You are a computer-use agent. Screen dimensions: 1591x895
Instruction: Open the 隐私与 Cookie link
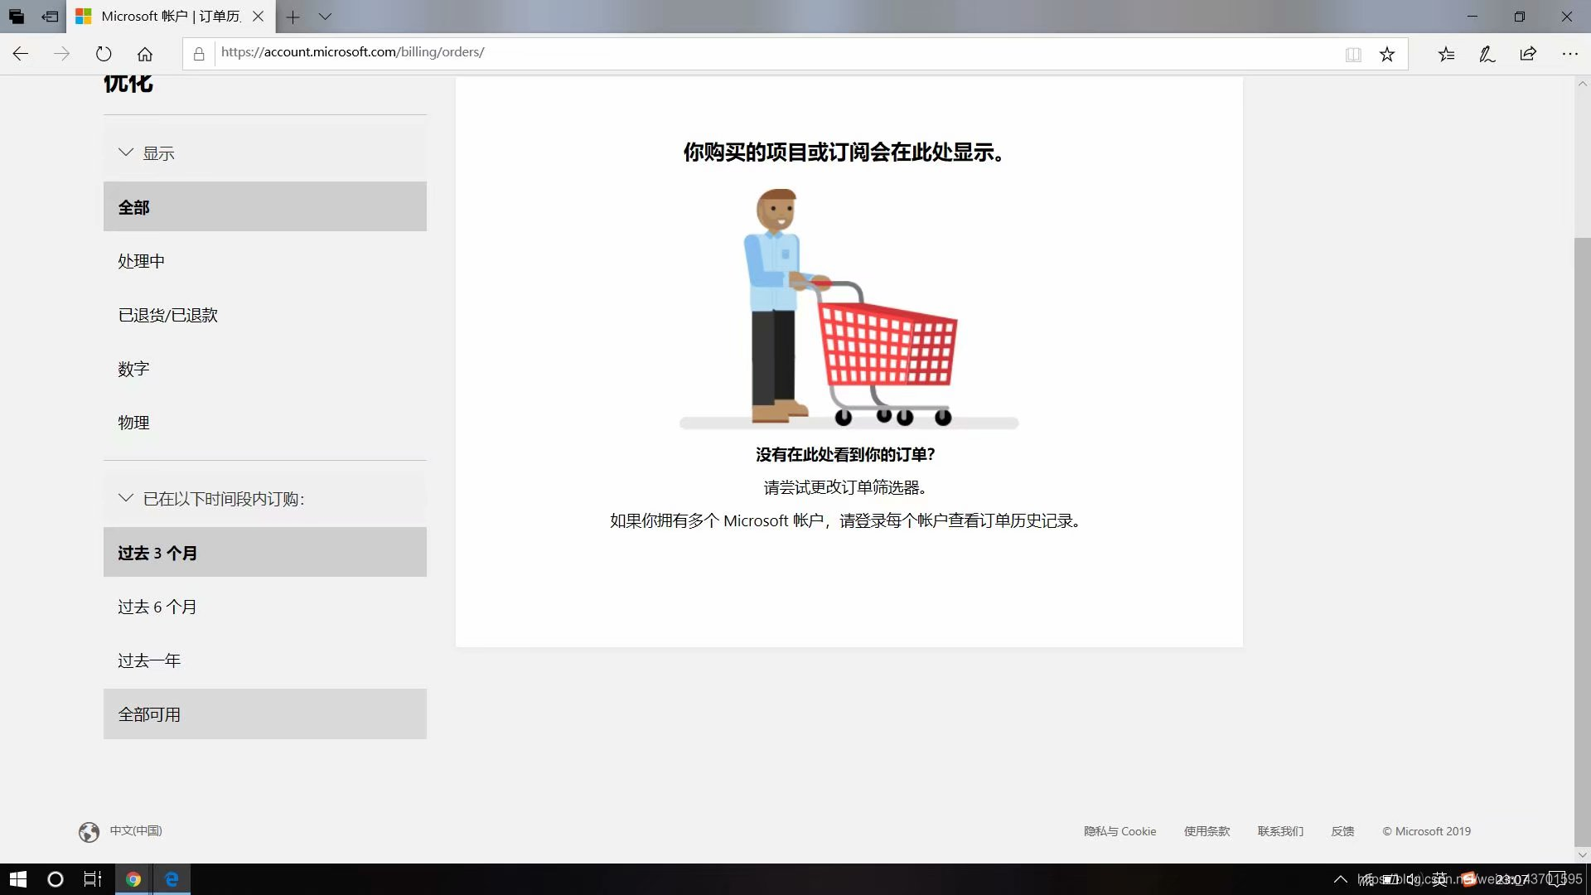[x=1120, y=831]
